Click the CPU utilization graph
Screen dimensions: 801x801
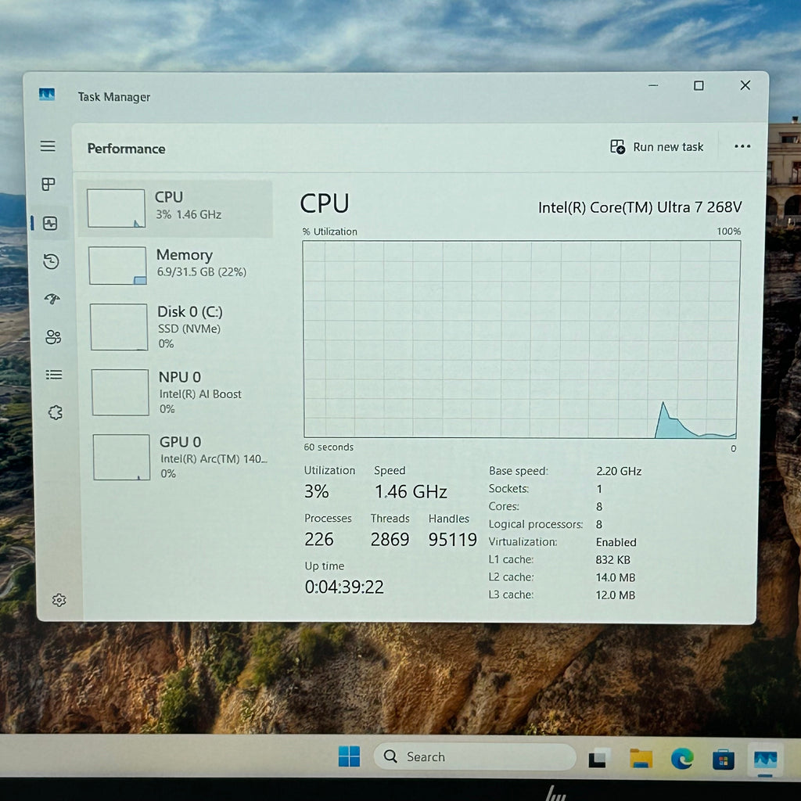[521, 339]
